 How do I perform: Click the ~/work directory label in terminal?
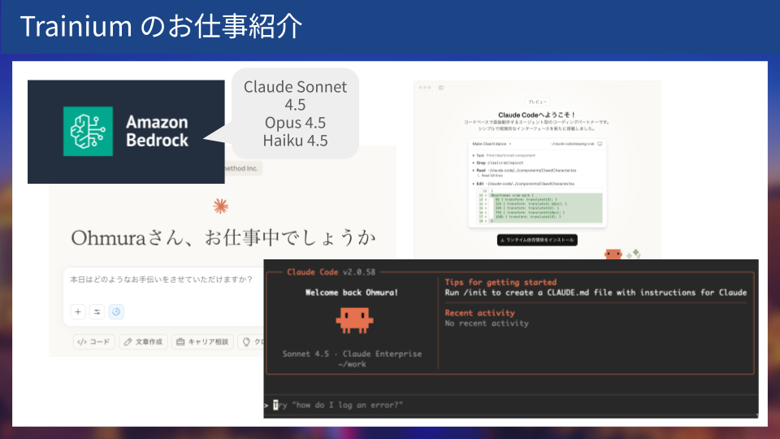(352, 364)
